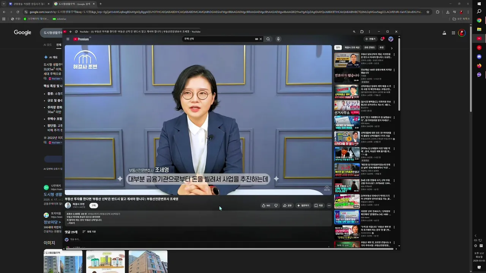486x273 pixels.
Task: Select the 추천 filter chip
Action: click(x=382, y=48)
